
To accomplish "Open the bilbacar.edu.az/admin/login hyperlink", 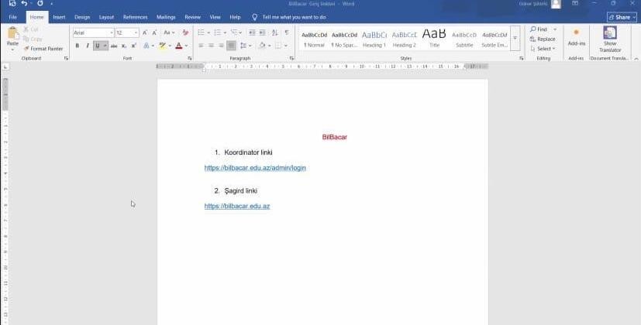I will (x=255, y=168).
